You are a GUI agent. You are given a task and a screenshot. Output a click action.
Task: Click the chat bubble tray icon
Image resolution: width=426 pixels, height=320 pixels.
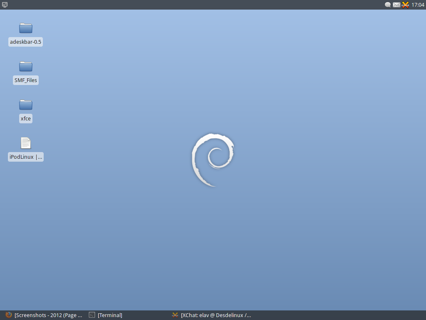point(388,5)
